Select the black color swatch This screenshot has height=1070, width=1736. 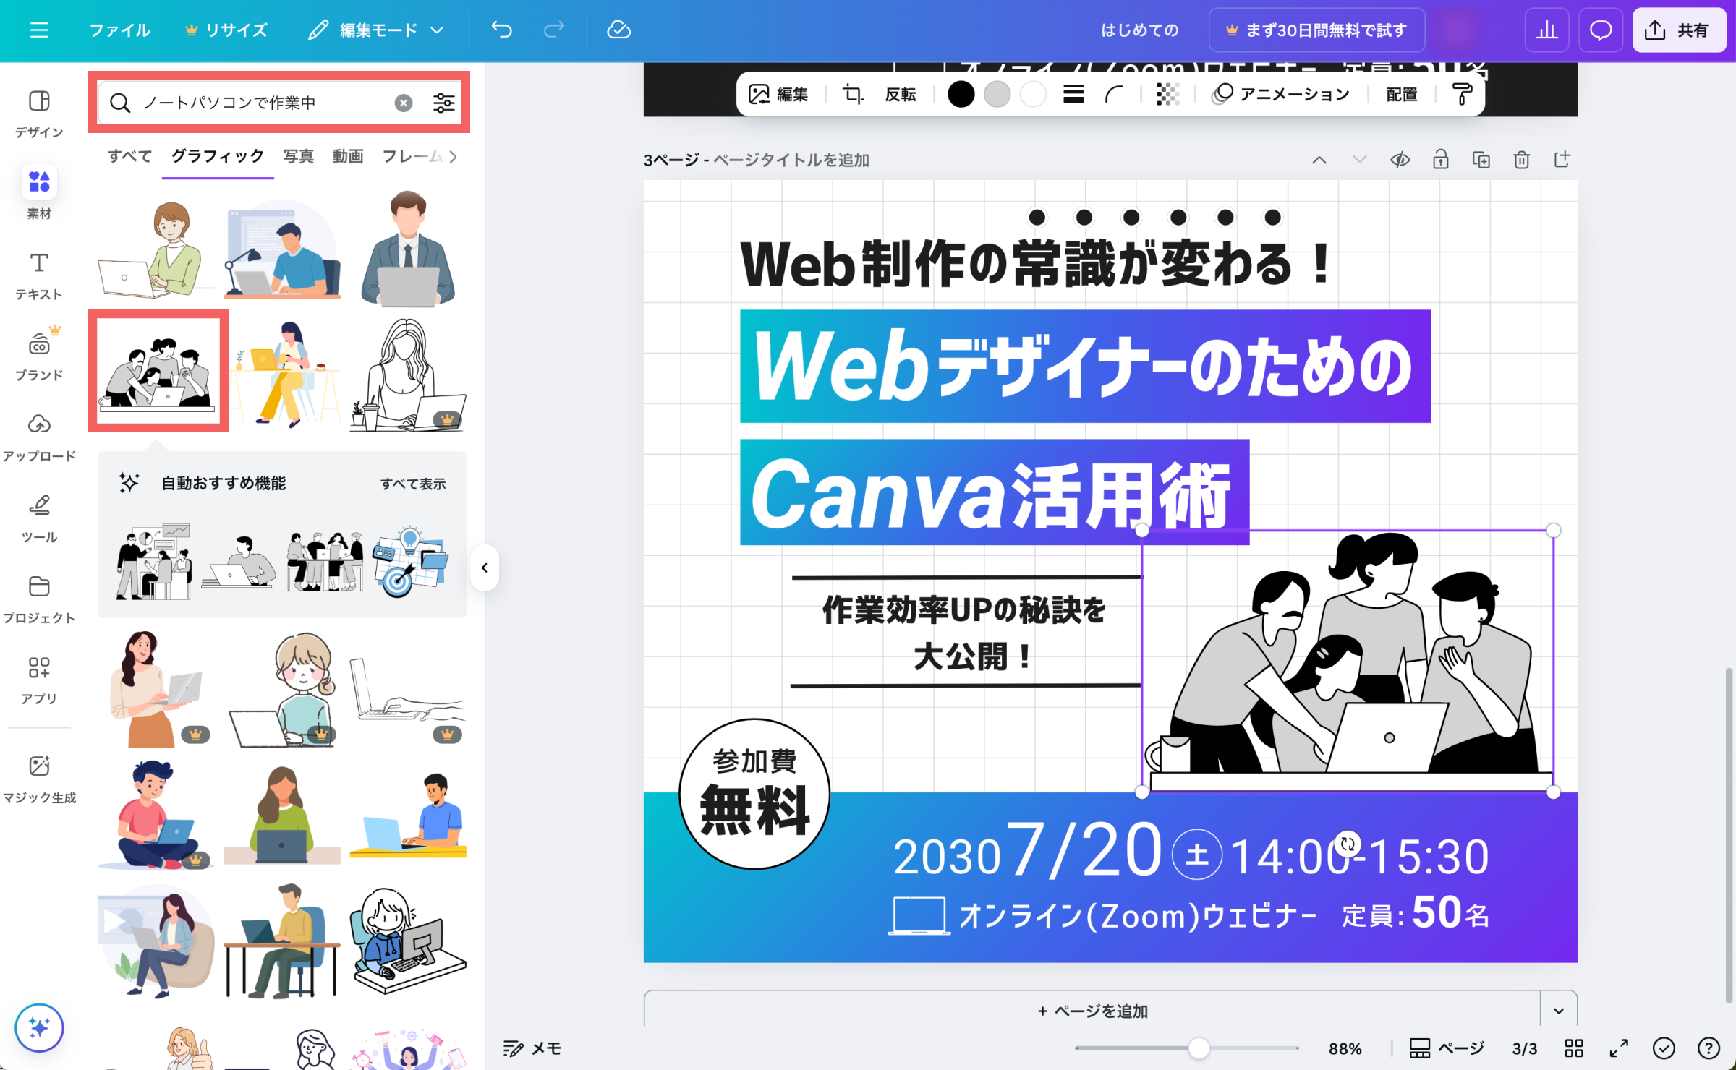point(961,95)
